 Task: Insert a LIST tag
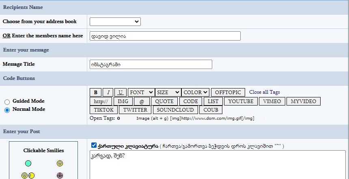[x=213, y=101]
